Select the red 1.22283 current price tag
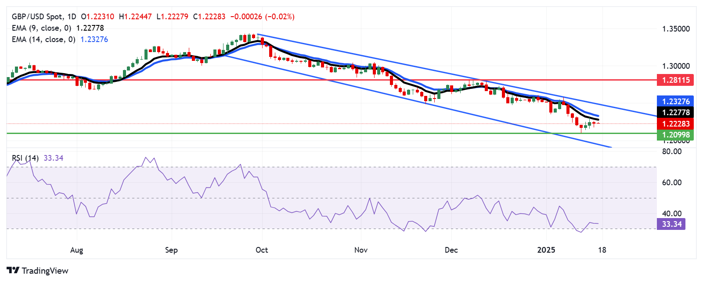 (676, 124)
